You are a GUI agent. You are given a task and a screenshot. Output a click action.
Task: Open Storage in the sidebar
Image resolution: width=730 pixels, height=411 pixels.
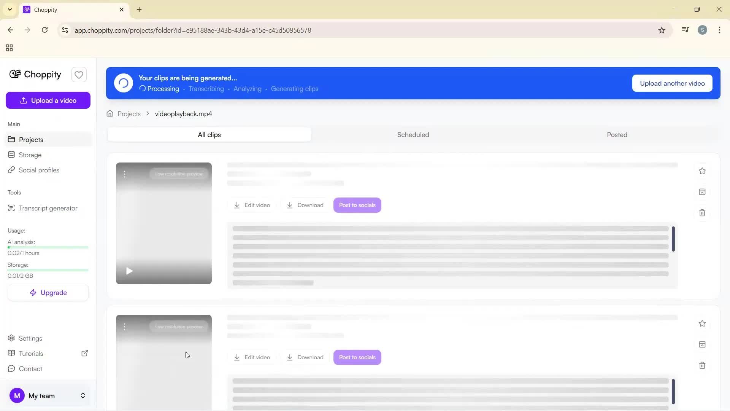point(30,155)
